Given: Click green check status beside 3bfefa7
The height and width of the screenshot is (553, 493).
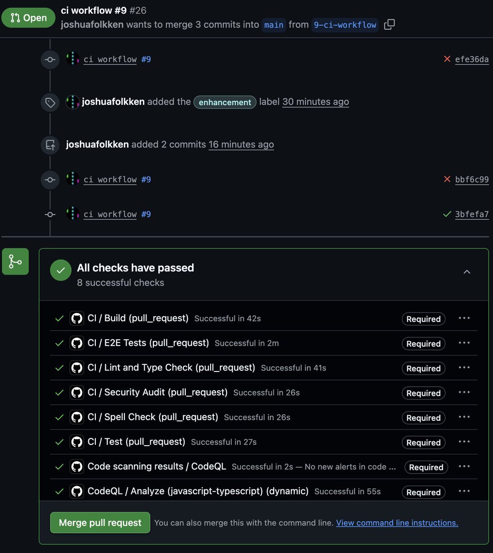Looking at the screenshot, I should pyautogui.click(x=447, y=214).
